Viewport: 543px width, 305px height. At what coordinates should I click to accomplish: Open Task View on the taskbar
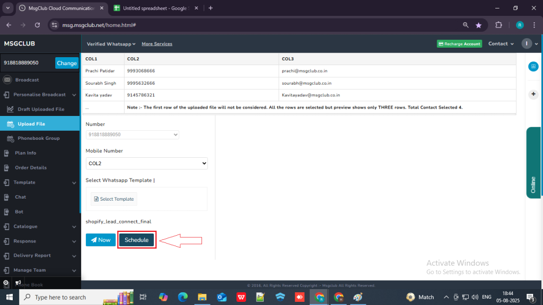(x=143, y=297)
